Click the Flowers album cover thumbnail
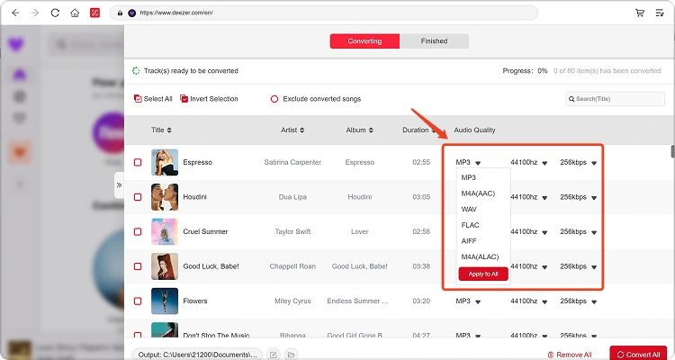This screenshot has height=360, width=675. coord(165,301)
